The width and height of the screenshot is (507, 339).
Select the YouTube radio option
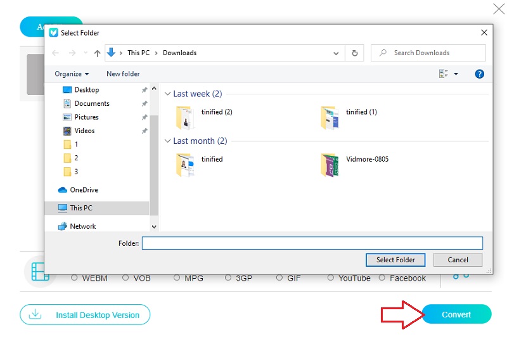[331, 278]
